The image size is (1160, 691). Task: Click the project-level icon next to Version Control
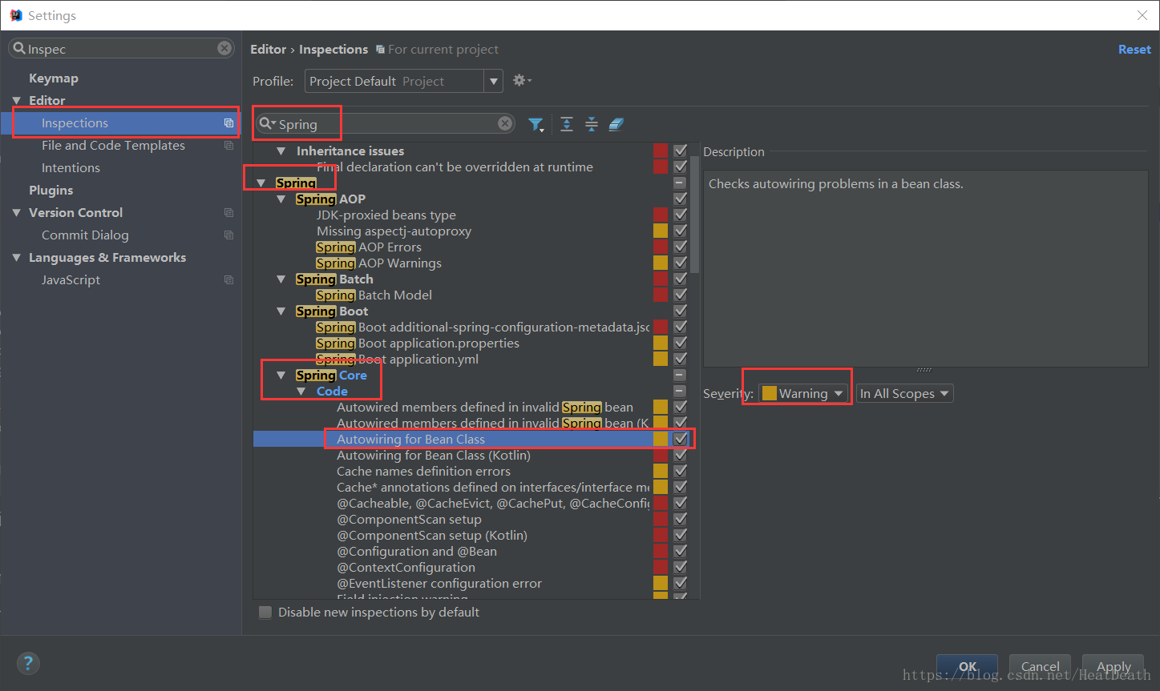click(x=228, y=213)
